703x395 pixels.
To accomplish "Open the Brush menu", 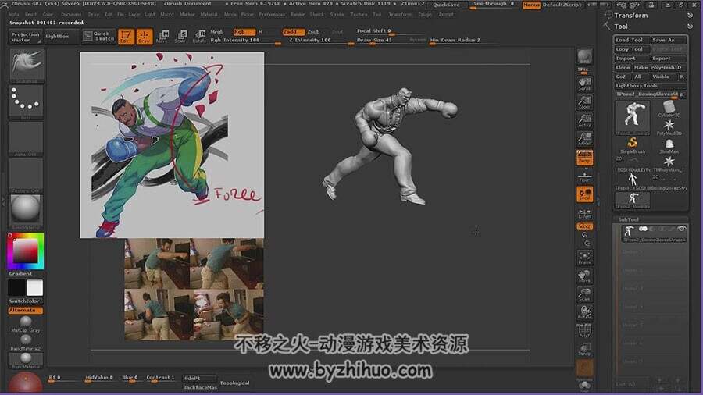I will [31, 14].
